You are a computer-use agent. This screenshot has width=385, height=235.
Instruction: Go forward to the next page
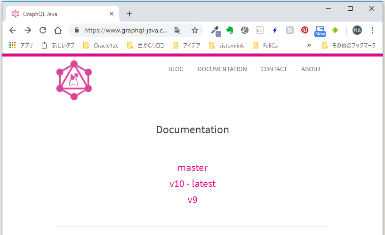pos(28,30)
